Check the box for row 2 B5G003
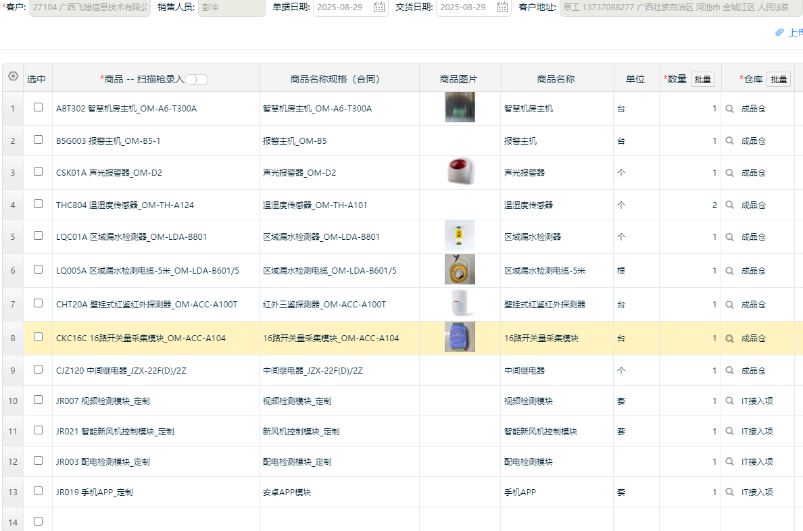Viewport: 803px width, 531px height. [38, 139]
